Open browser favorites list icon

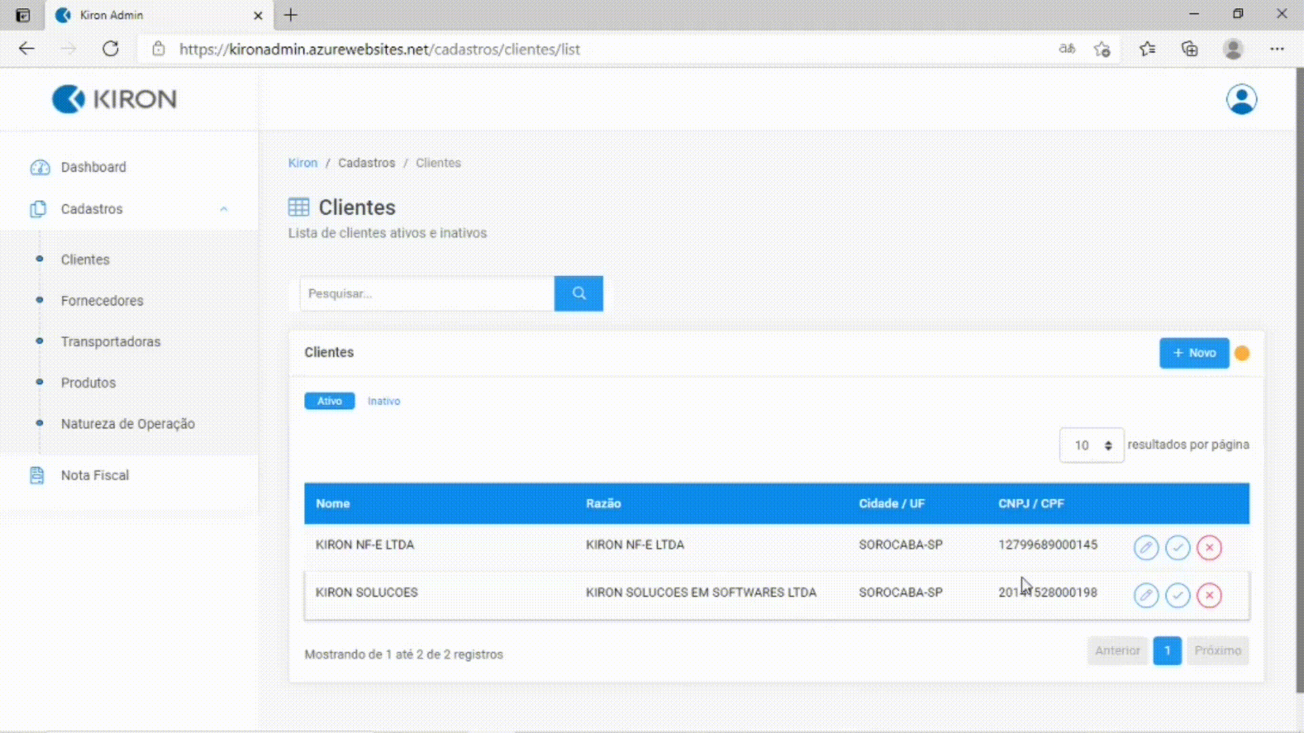coord(1147,49)
